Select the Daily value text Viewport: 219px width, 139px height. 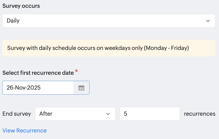[x=13, y=21]
